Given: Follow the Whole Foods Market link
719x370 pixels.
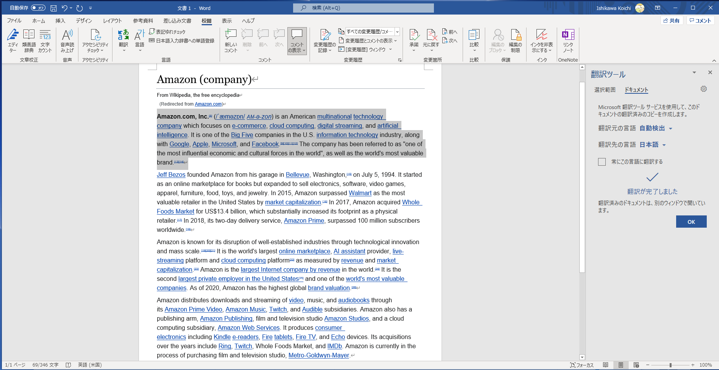Looking at the screenshot, I should [x=176, y=211].
